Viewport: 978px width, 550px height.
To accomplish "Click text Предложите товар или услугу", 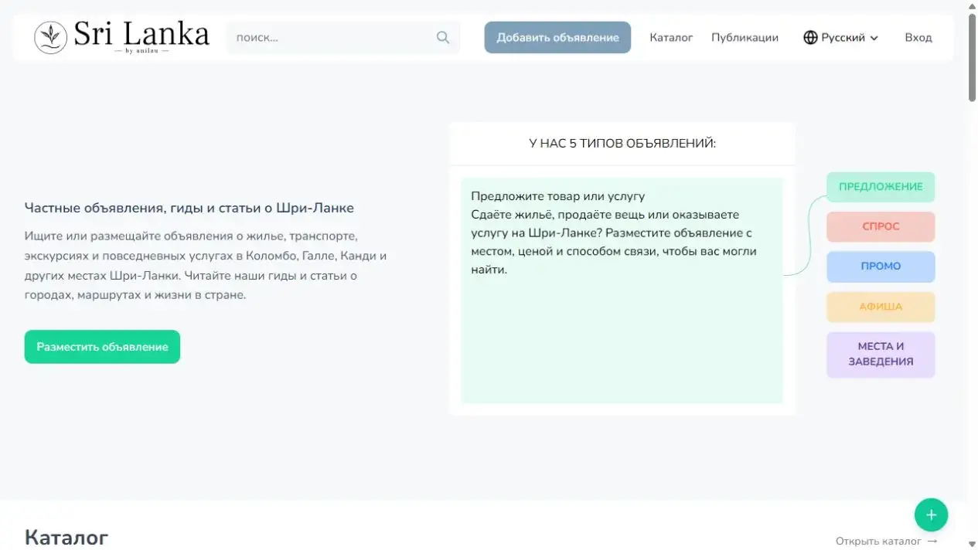I will (x=557, y=196).
